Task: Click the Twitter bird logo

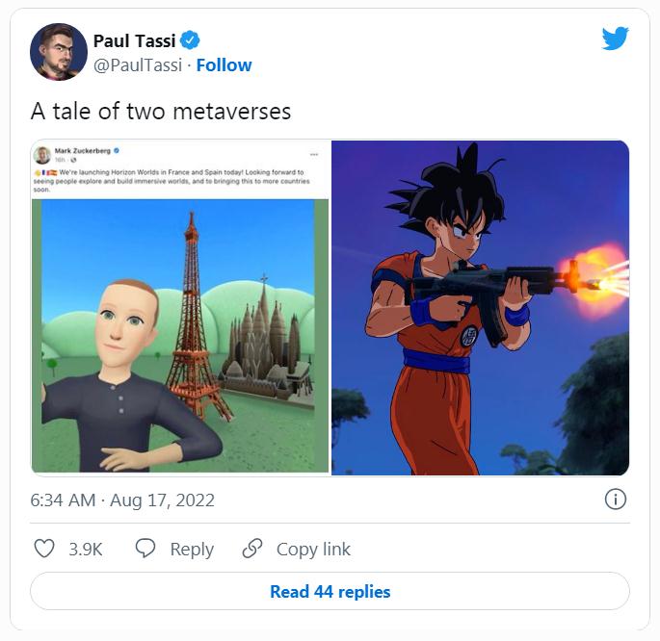Action: (x=615, y=38)
